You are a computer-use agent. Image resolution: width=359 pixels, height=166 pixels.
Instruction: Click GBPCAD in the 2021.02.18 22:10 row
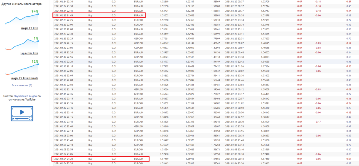click(x=138, y=66)
